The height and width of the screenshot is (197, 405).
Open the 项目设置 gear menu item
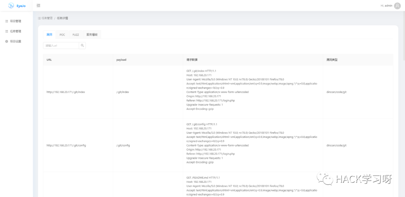pyautogui.click(x=13, y=41)
